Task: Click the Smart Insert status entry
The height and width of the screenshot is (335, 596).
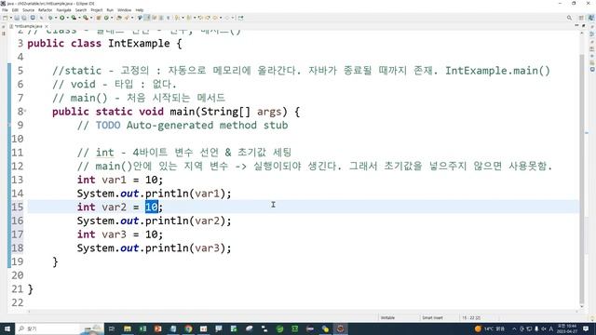Action: [x=432, y=317]
